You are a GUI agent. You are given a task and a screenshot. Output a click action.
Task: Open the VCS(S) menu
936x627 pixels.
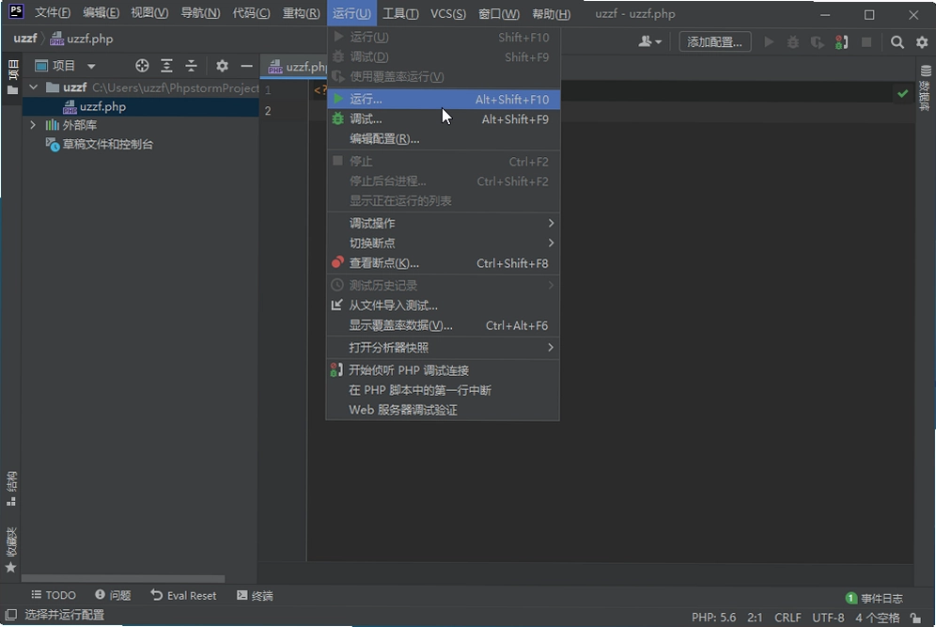click(x=448, y=13)
